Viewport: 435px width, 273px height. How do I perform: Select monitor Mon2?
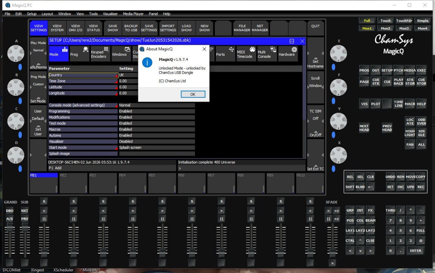(385, 29)
